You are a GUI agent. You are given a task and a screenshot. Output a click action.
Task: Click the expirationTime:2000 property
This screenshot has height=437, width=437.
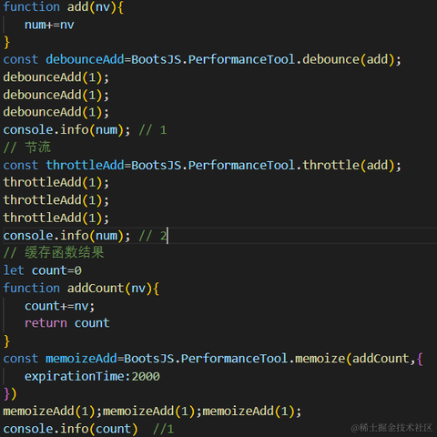(92, 377)
